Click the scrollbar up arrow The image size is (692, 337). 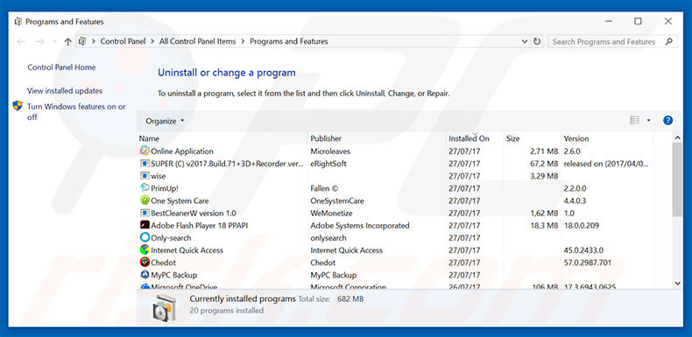(677, 138)
